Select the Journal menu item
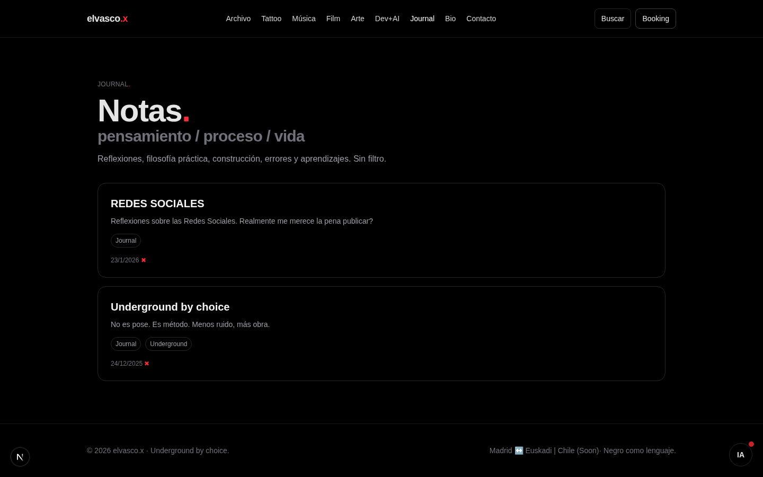Viewport: 763px width, 477px height. (x=422, y=19)
